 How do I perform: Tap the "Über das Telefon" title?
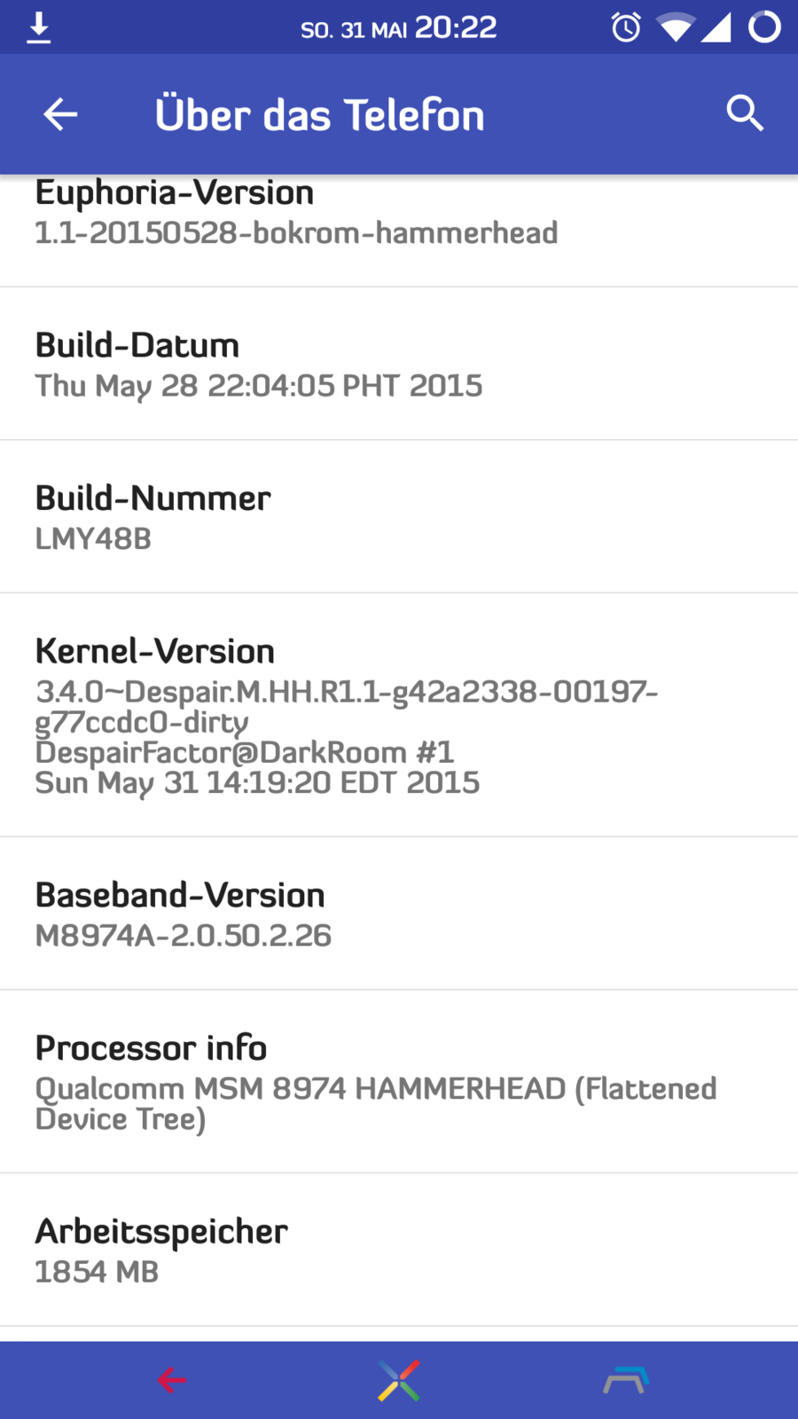pos(319,115)
